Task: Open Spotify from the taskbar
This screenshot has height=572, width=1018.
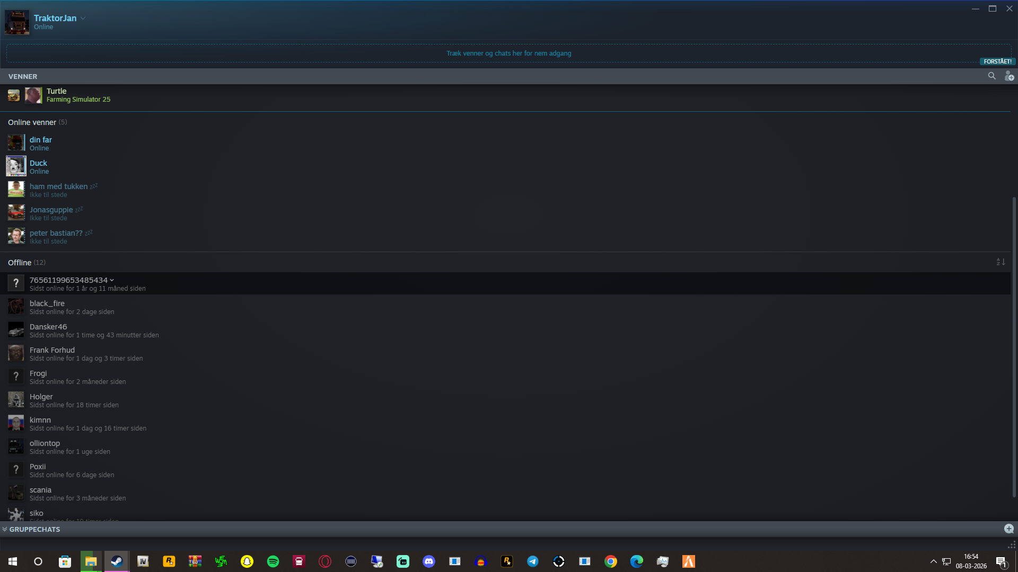Action: 273,561
